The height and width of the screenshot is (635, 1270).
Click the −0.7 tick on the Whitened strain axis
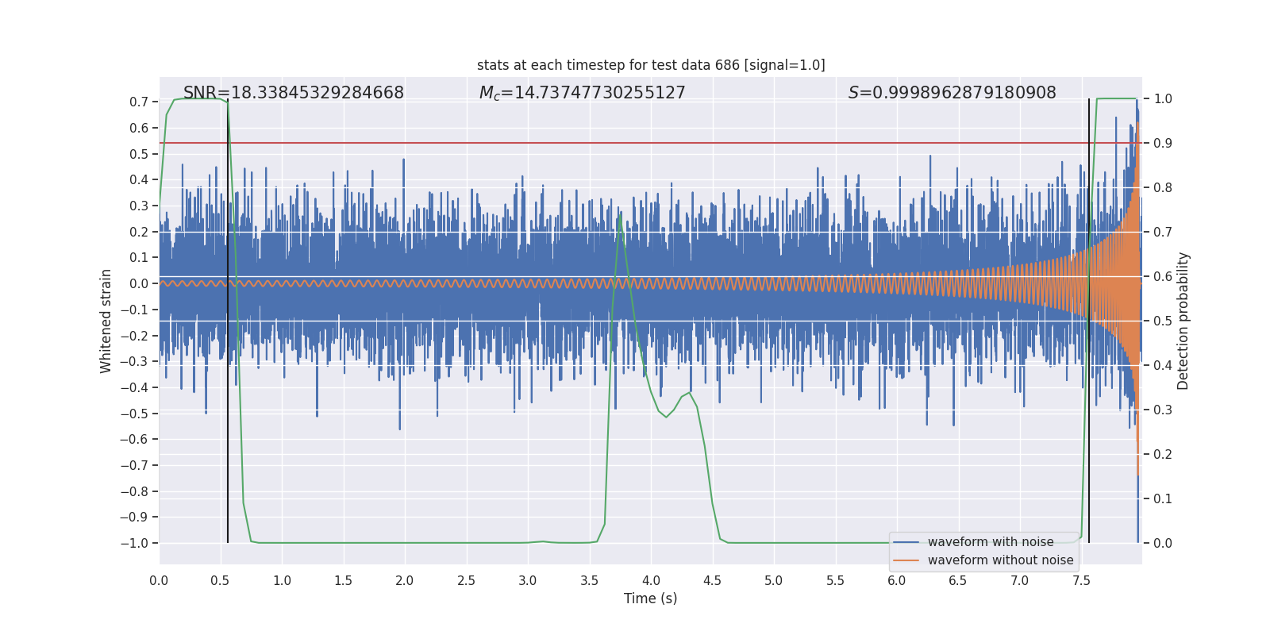point(135,465)
